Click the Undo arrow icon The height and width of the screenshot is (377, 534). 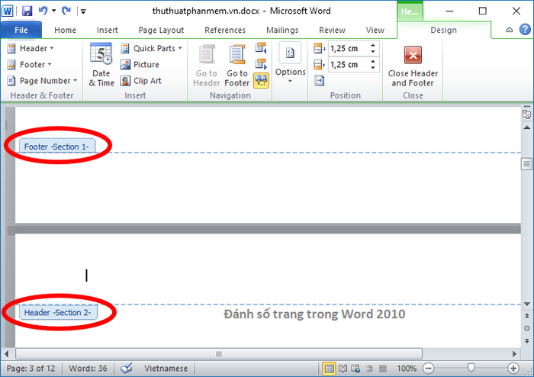[x=43, y=11]
